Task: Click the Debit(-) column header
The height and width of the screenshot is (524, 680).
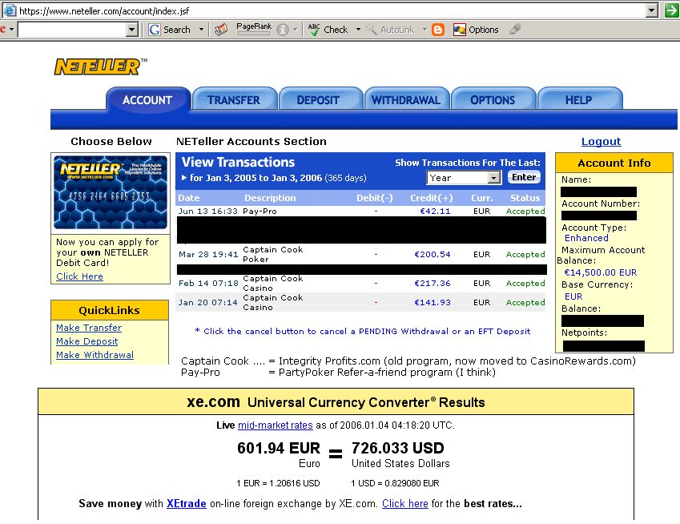Action: point(375,198)
